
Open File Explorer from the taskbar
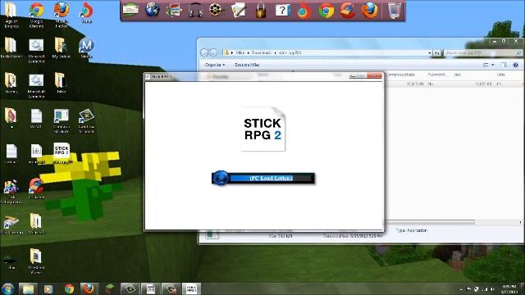pyautogui.click(x=28, y=288)
